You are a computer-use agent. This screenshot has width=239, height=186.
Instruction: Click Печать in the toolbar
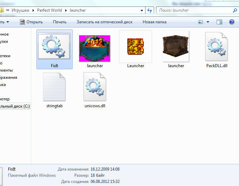tap(59, 22)
